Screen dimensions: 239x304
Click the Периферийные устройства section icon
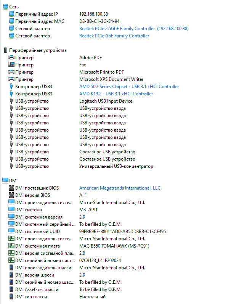pos(5,50)
